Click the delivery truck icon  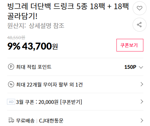[11, 120]
